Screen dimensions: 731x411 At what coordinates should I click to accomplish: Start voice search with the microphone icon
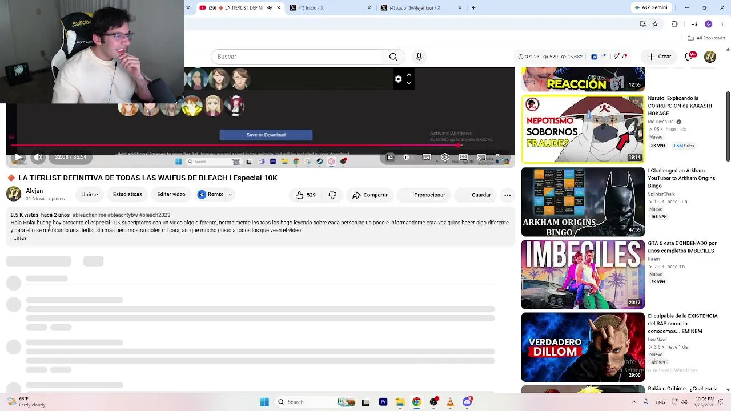(x=419, y=57)
